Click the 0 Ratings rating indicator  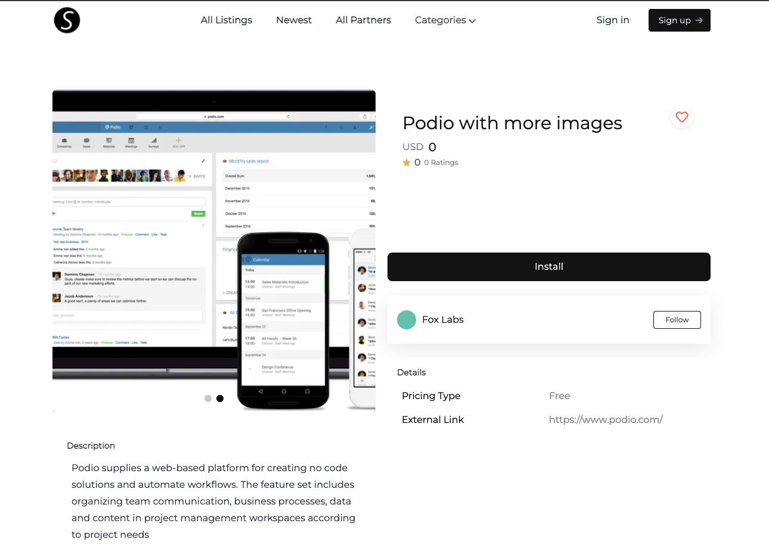pos(441,162)
